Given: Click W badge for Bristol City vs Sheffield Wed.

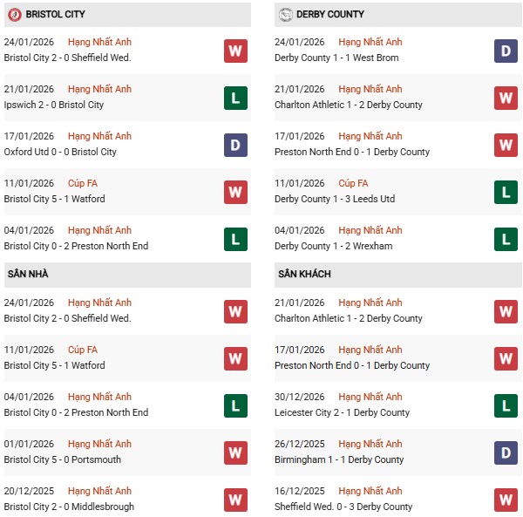Looking at the screenshot, I should tap(235, 51).
